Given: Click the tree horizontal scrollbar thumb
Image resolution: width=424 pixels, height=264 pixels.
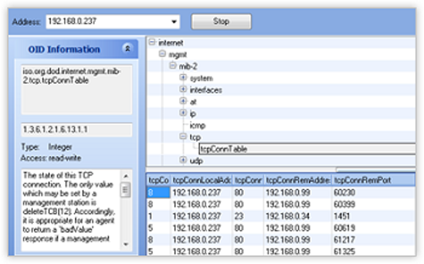Looking at the screenshot, I should coord(376,169).
